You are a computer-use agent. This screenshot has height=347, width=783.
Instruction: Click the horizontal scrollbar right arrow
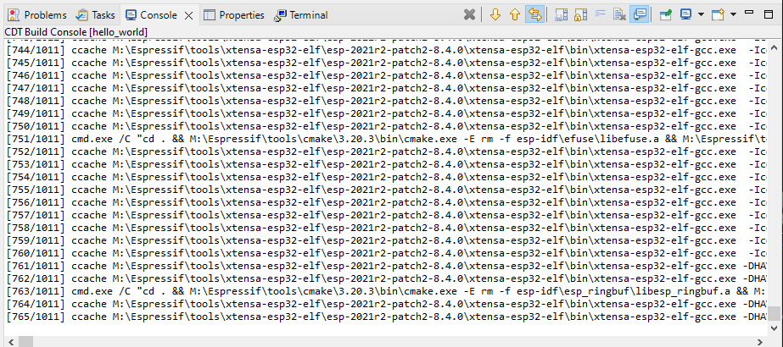(x=761, y=342)
